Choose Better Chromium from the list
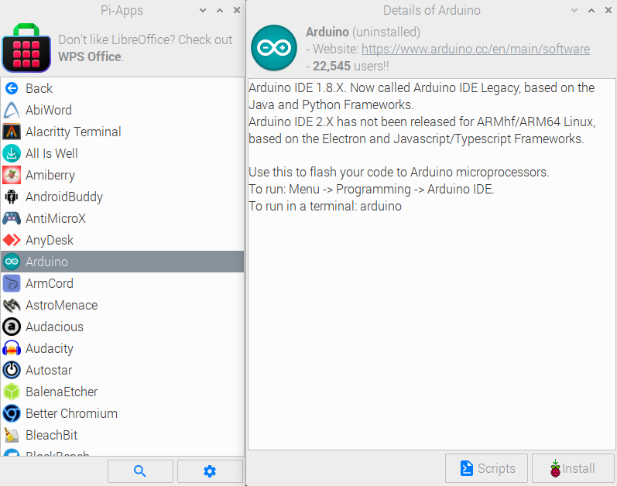 [x=71, y=413]
